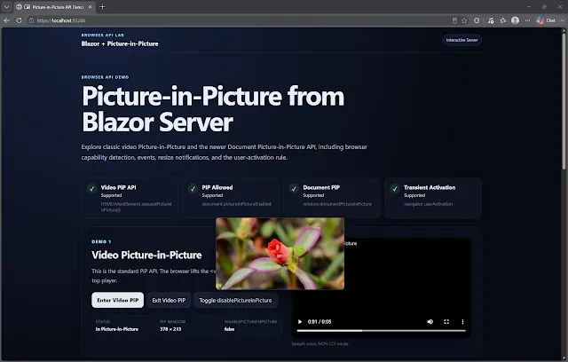Click the 'In Picture-in-Picture' status text

(117, 329)
